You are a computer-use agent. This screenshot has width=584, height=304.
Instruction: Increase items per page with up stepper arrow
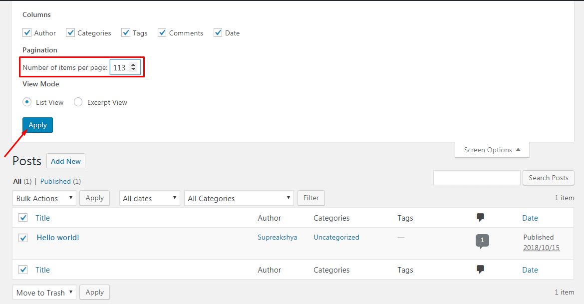coord(133,65)
